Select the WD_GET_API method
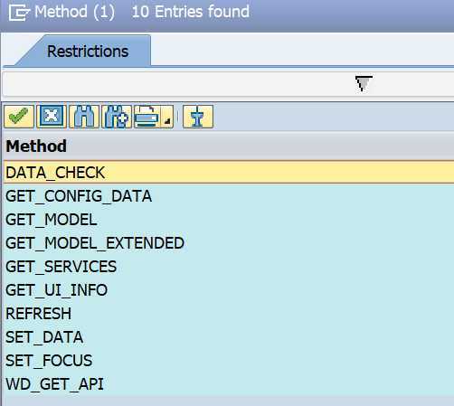Viewport: 454px width, 406px height. click(x=229, y=384)
